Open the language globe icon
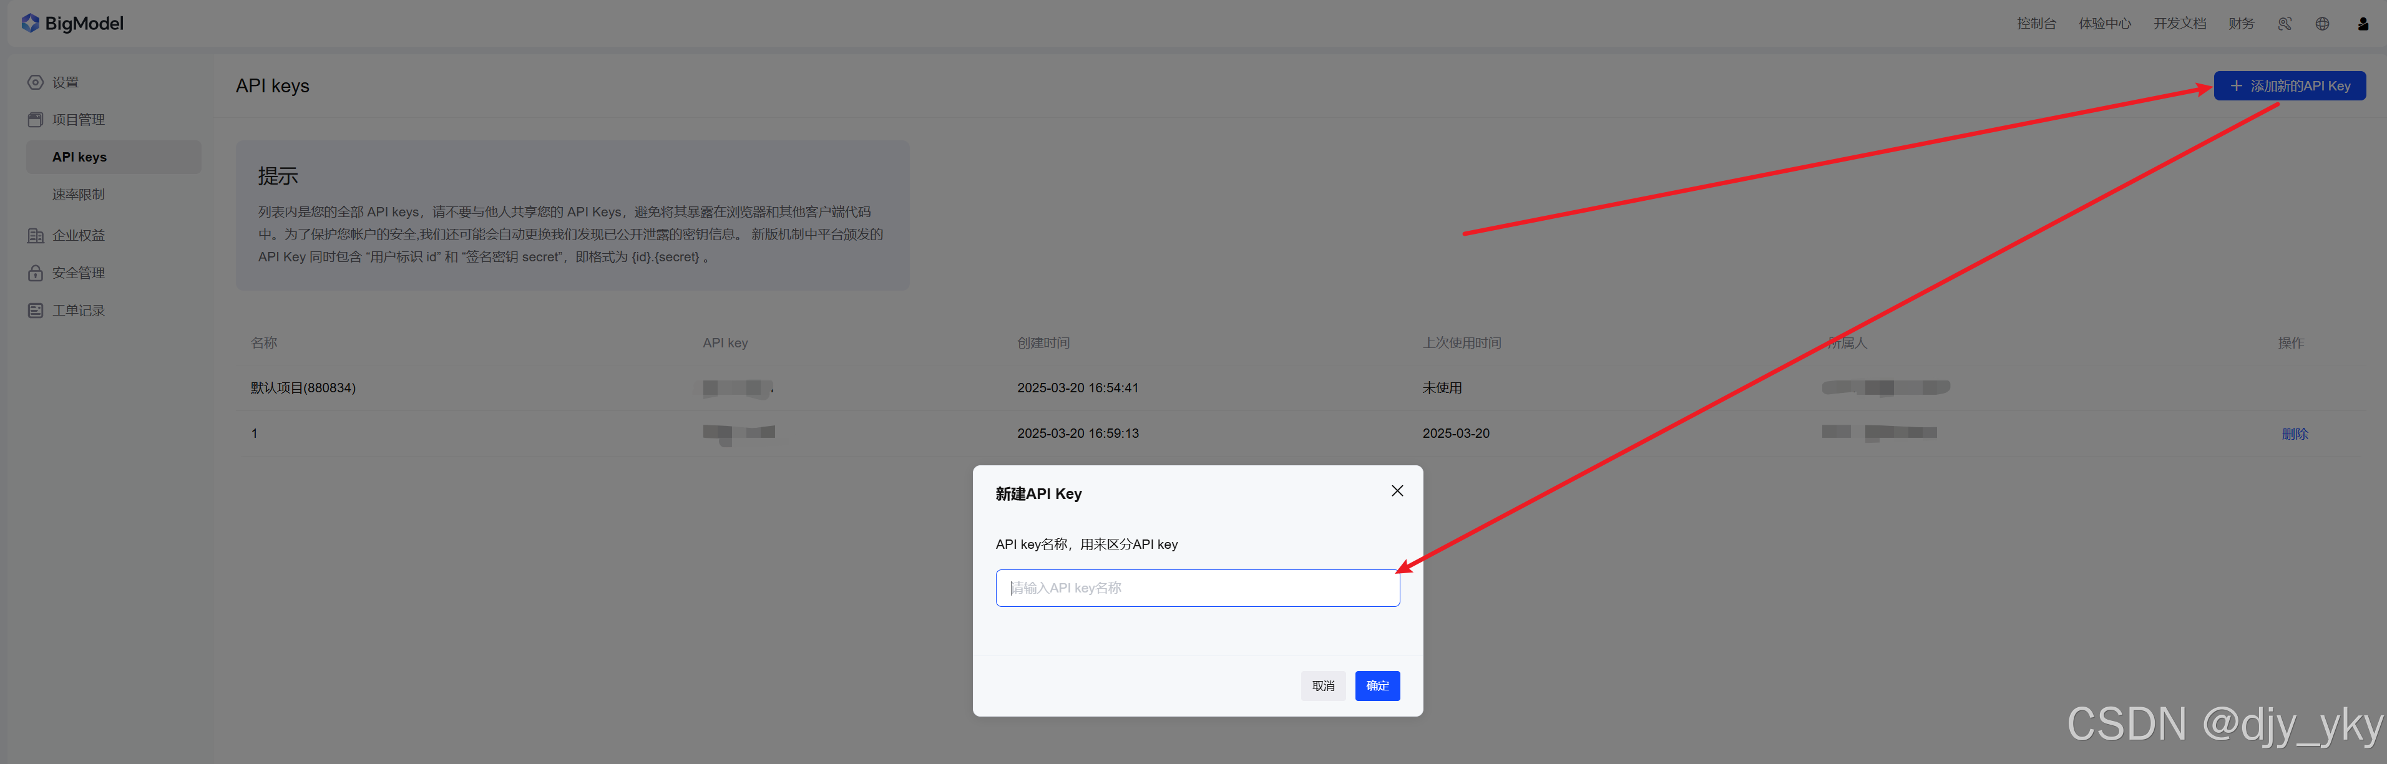The width and height of the screenshot is (2387, 764). [2322, 24]
